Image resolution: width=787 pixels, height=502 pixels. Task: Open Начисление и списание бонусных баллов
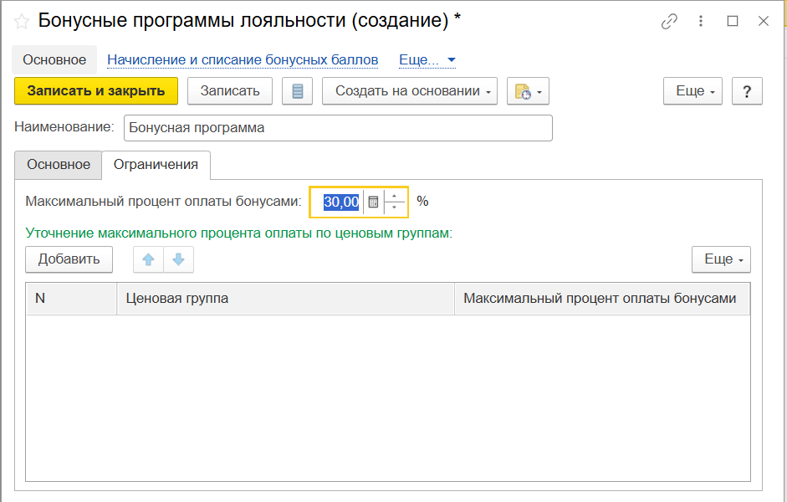point(243,60)
